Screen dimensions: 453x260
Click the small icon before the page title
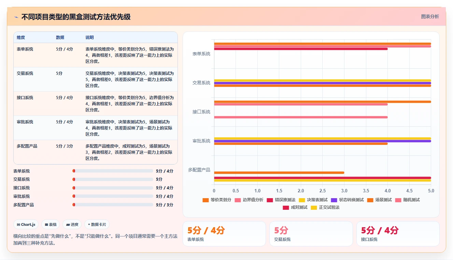[x=16, y=17]
